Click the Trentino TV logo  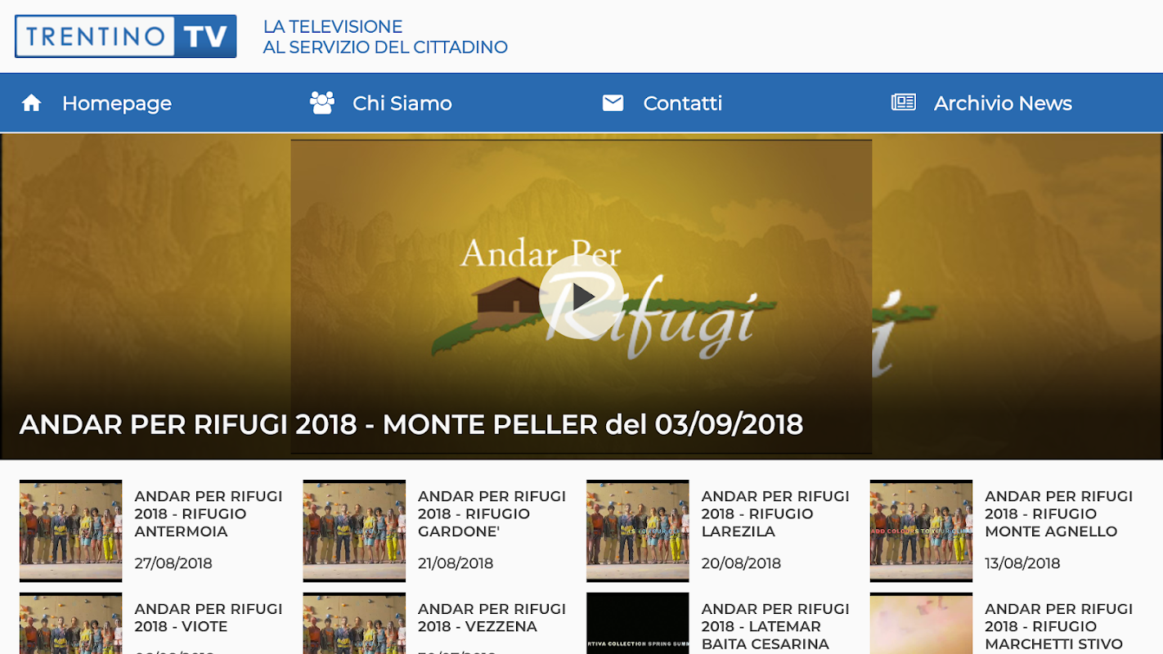126,37
